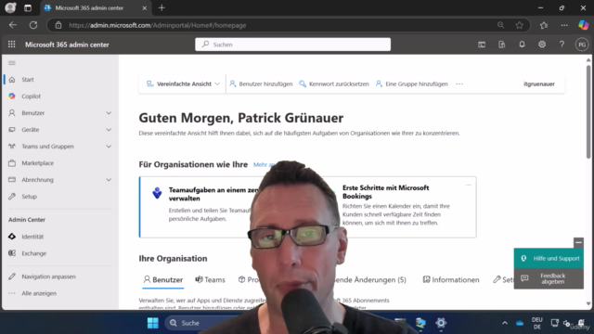Open the Vereinfachte Ansicht dropdown
Viewport: 594px width, 334px height.
point(183,83)
